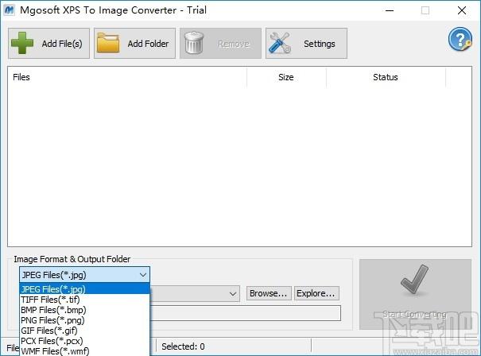Click the text field below output folder
The height and width of the screenshot is (356, 481).
click(246, 313)
